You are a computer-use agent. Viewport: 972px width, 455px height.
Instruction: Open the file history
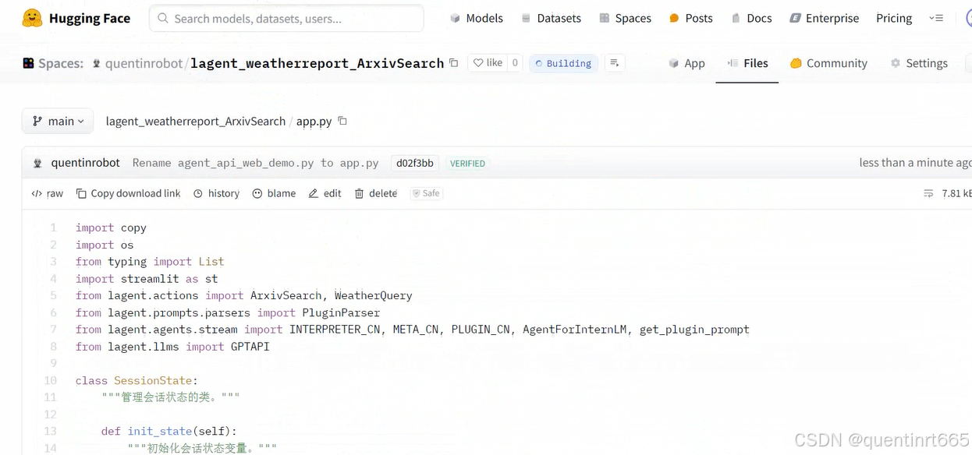[x=216, y=193]
